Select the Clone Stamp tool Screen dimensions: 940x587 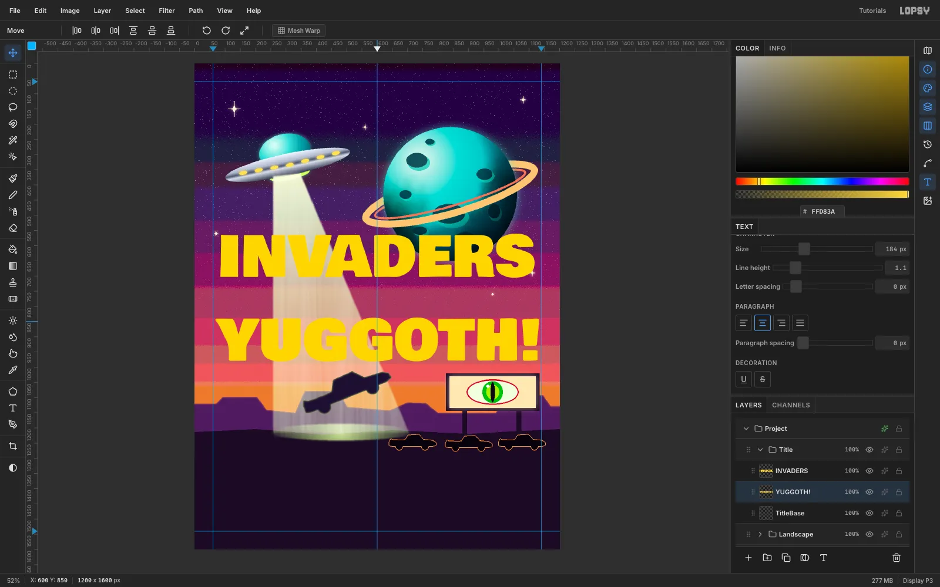[x=13, y=282]
